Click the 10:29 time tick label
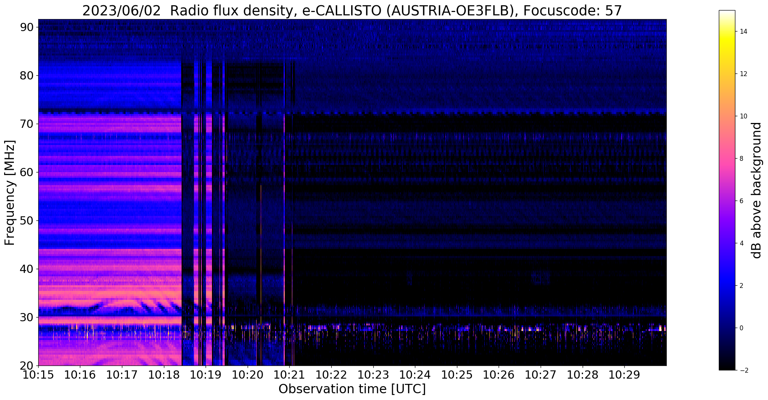 (x=624, y=374)
